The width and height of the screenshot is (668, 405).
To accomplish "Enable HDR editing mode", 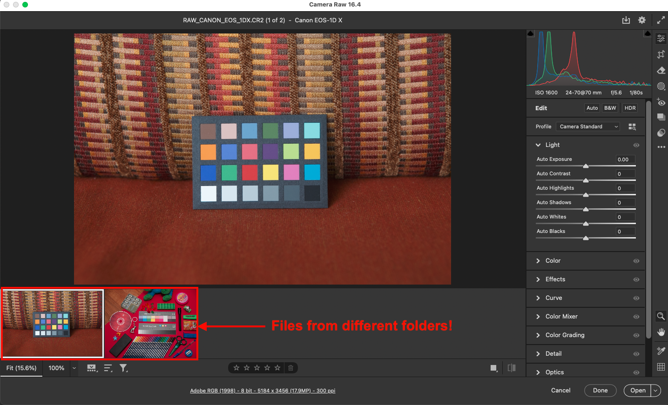I will click(629, 107).
